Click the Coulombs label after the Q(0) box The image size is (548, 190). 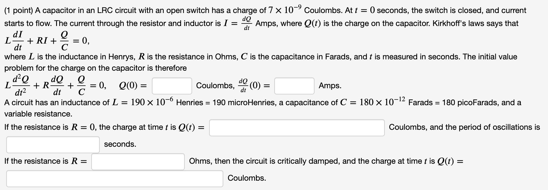tap(214, 85)
